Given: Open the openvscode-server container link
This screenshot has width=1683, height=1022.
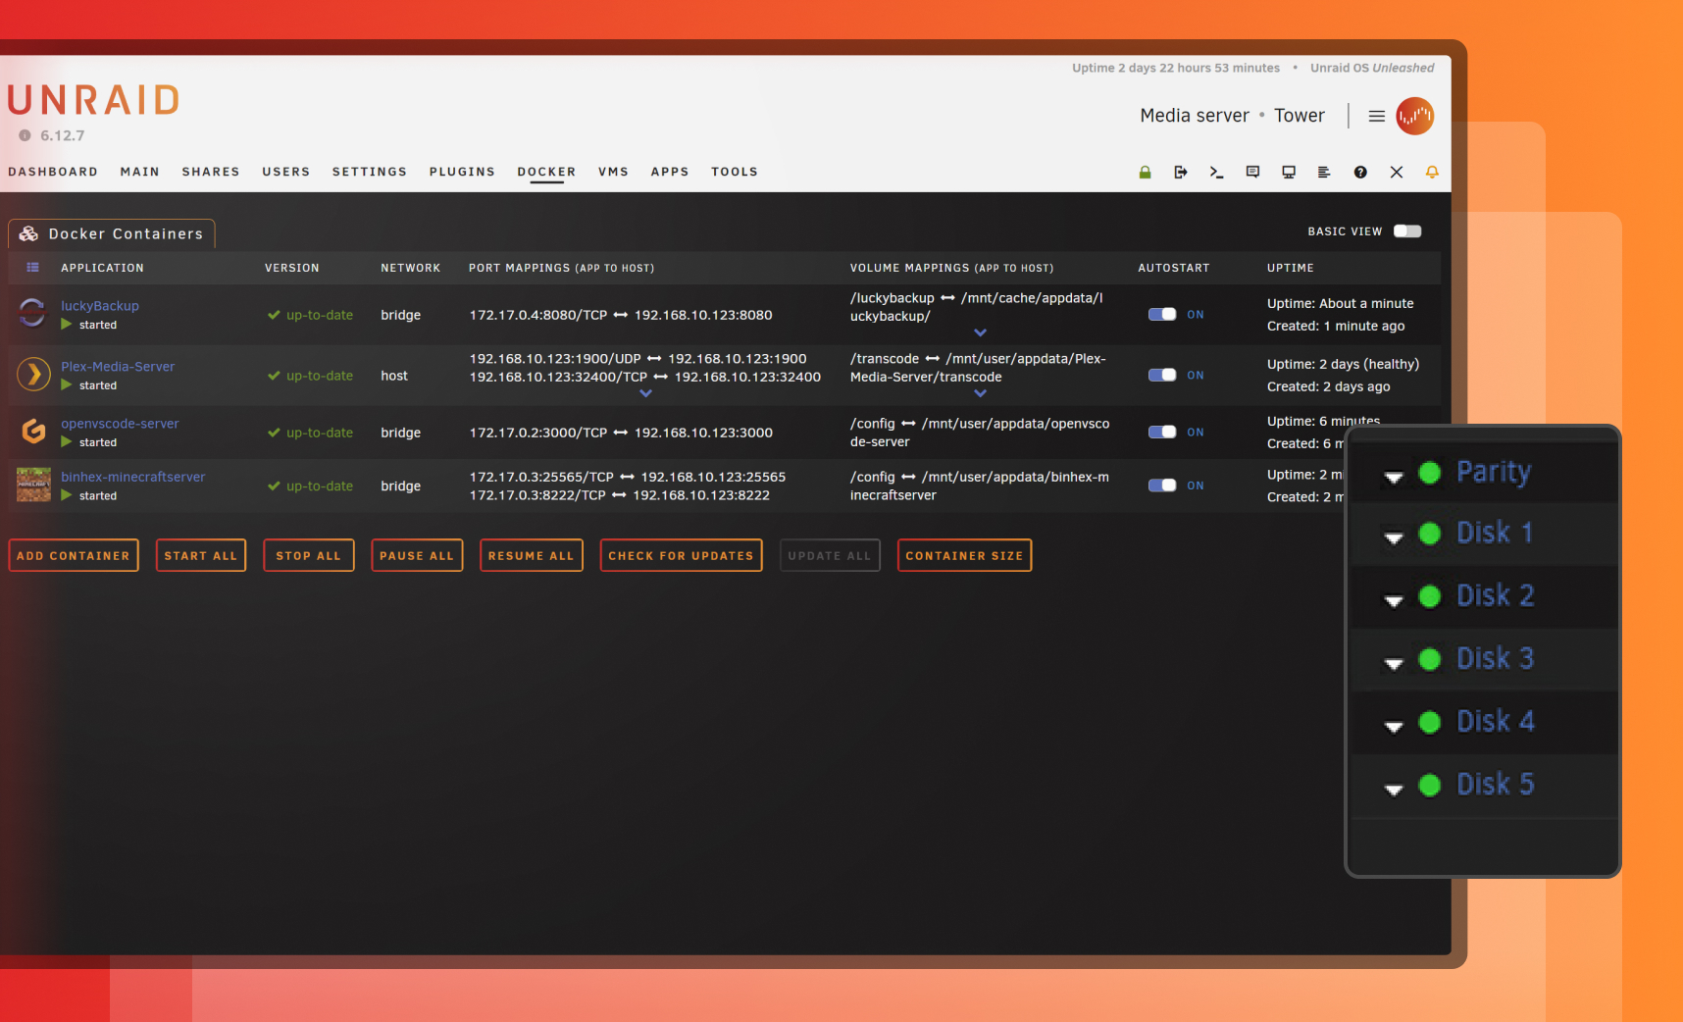Looking at the screenshot, I should (120, 423).
